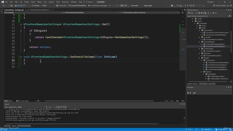The image size is (233, 131).
Task: Open the FrontendUI project scope dropdown
Action: (x=33, y=13)
